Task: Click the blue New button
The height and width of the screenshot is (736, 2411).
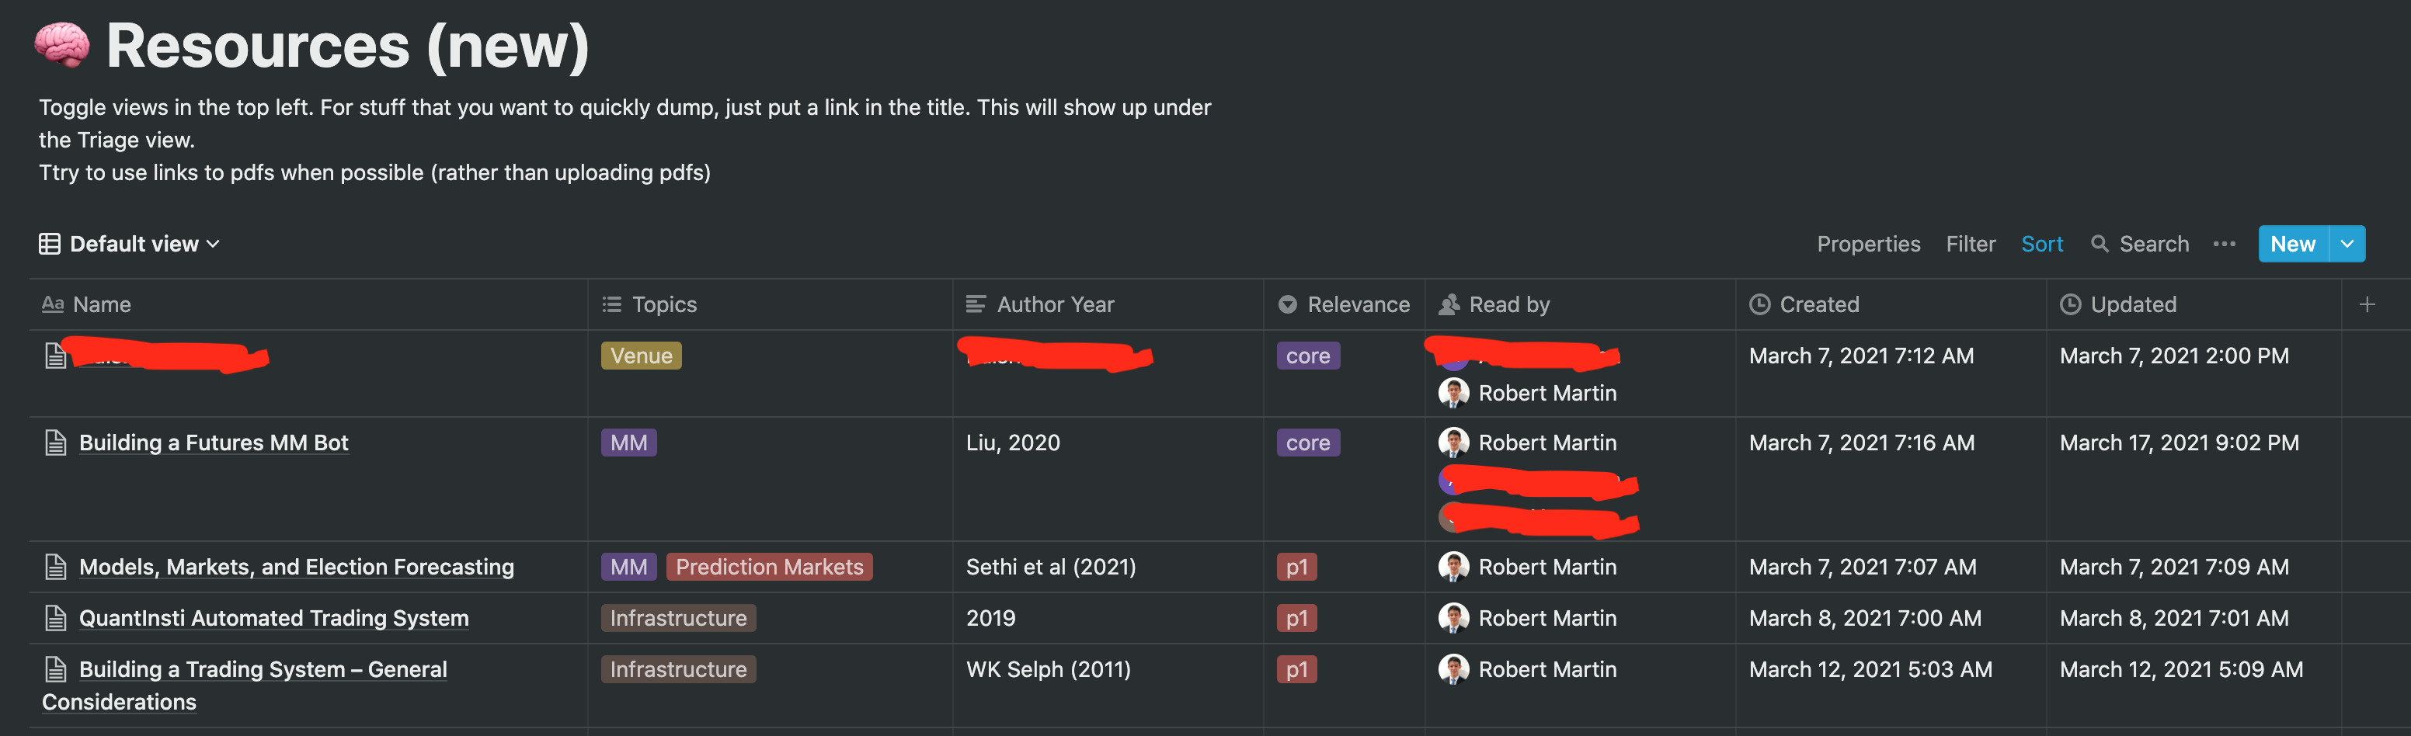Action: click(x=2293, y=244)
